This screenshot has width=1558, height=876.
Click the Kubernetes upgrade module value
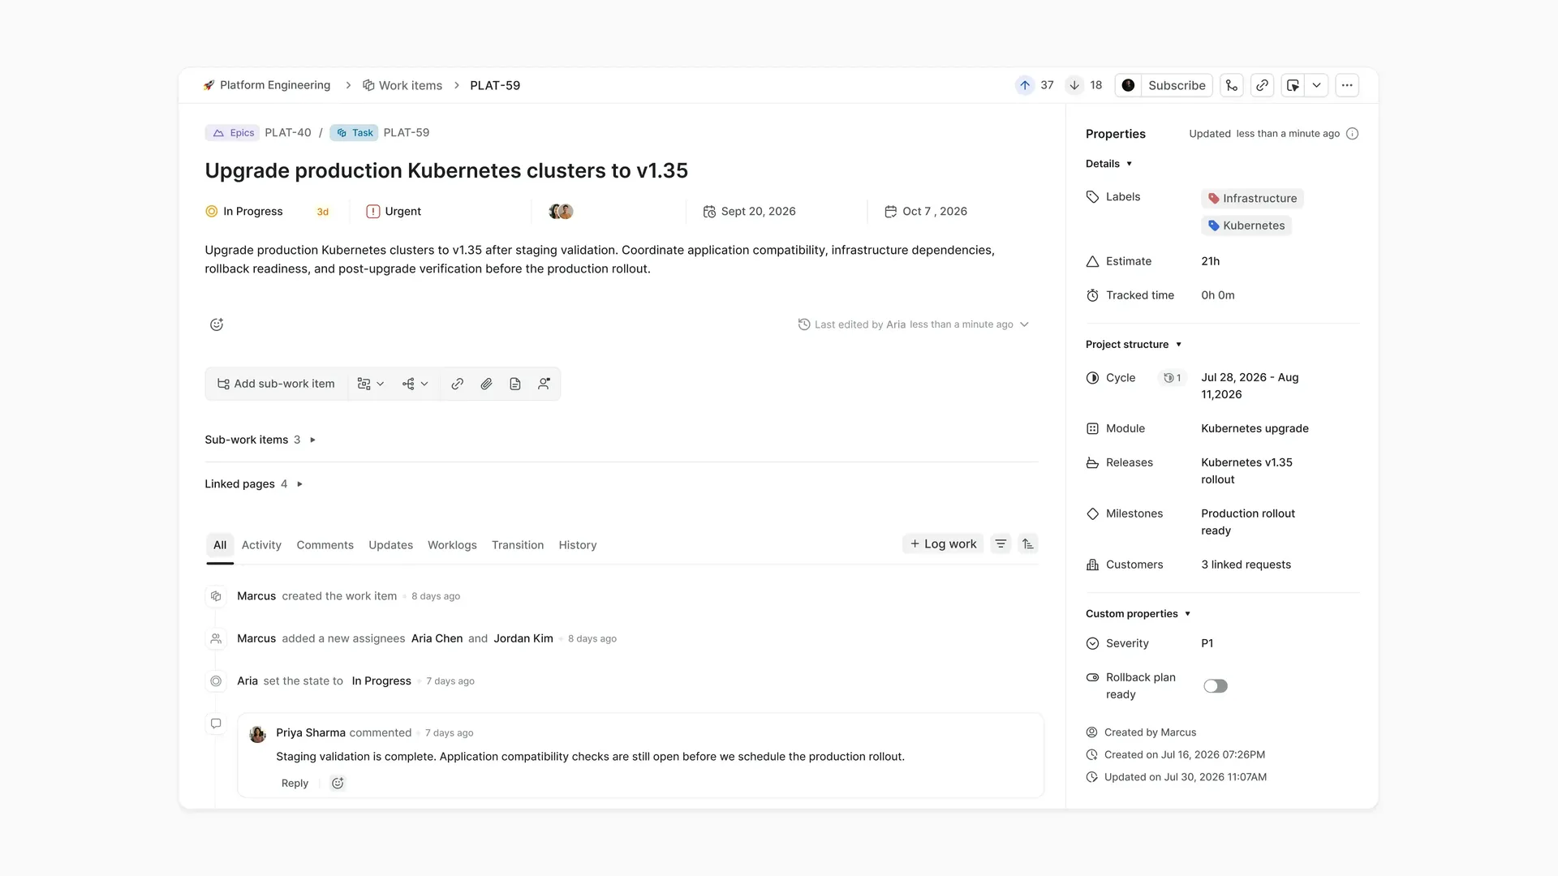[1255, 428]
